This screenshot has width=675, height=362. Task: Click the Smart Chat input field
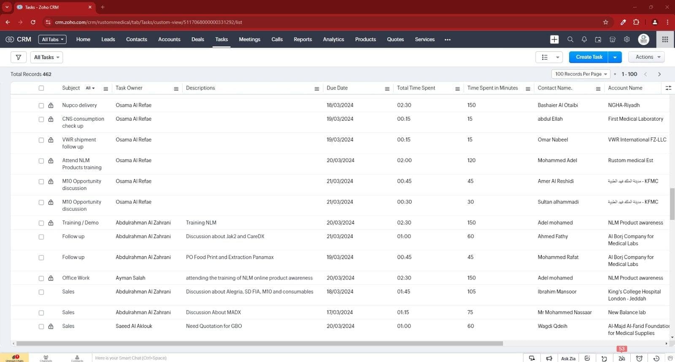tap(306, 358)
